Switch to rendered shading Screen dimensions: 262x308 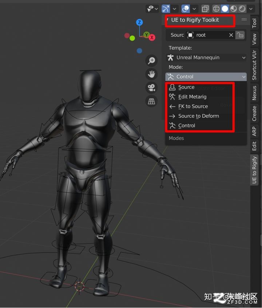click(242, 9)
